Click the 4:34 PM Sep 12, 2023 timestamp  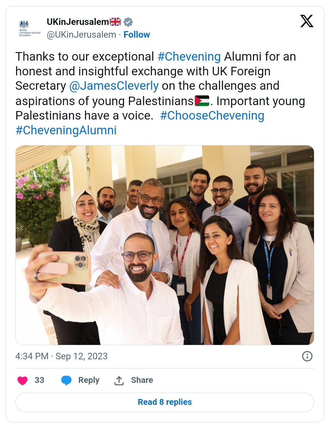pos(62,356)
